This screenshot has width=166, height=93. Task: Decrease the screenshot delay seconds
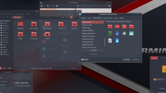click(x=18, y=86)
